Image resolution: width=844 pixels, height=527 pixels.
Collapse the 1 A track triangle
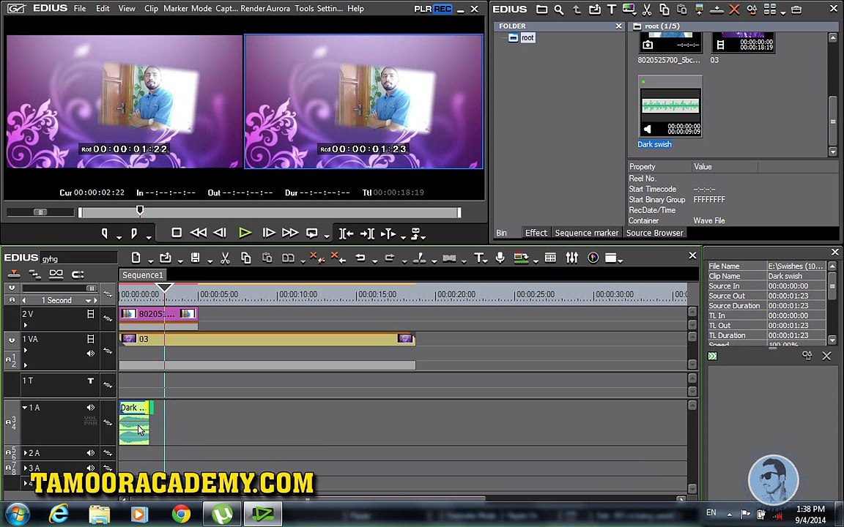[25, 408]
